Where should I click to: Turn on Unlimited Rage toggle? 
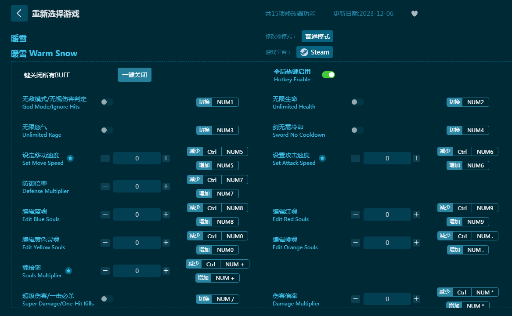pyautogui.click(x=107, y=130)
